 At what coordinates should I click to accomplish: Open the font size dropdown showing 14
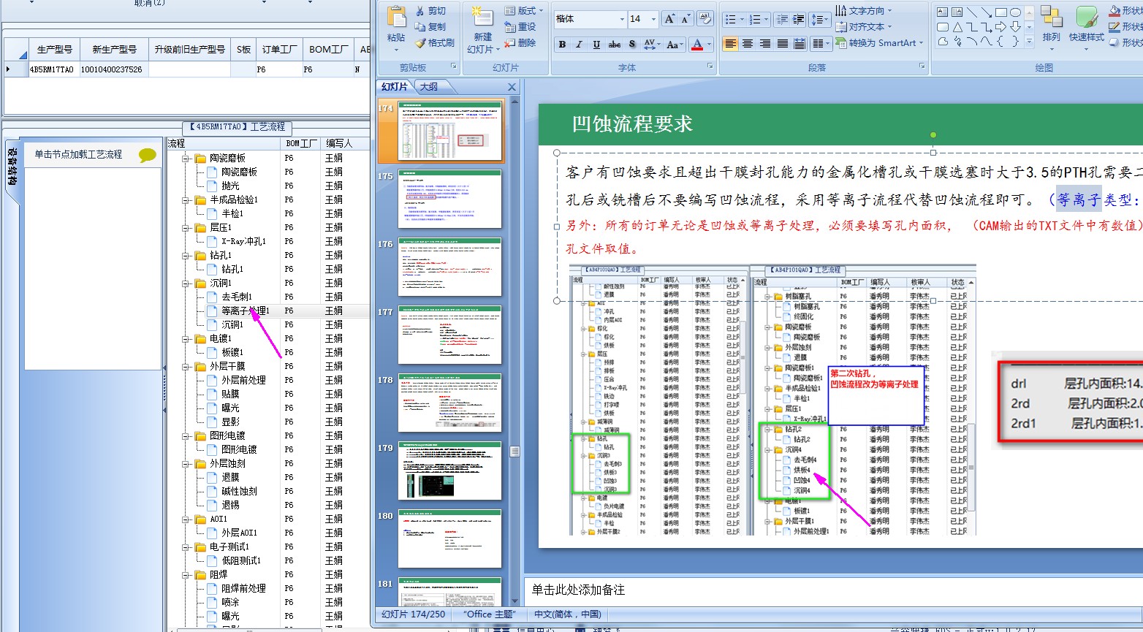[x=655, y=19]
